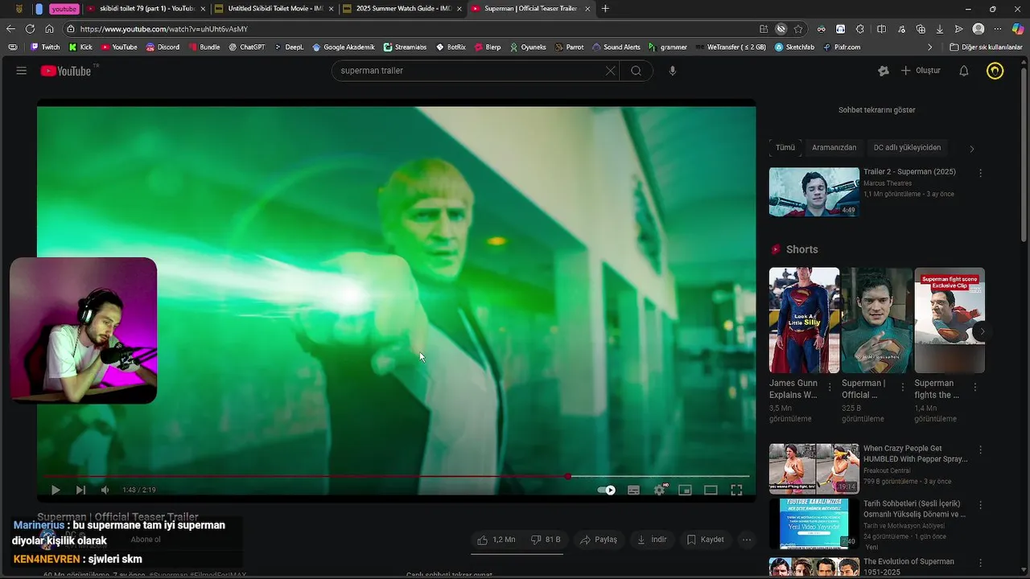
Task: Toggle theater mode view
Action: click(x=711, y=490)
